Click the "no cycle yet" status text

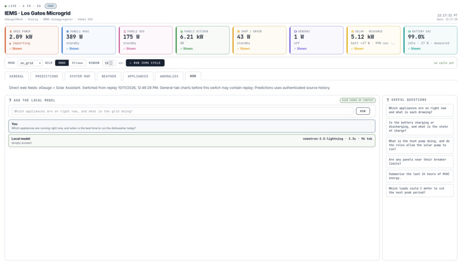tap(444, 63)
